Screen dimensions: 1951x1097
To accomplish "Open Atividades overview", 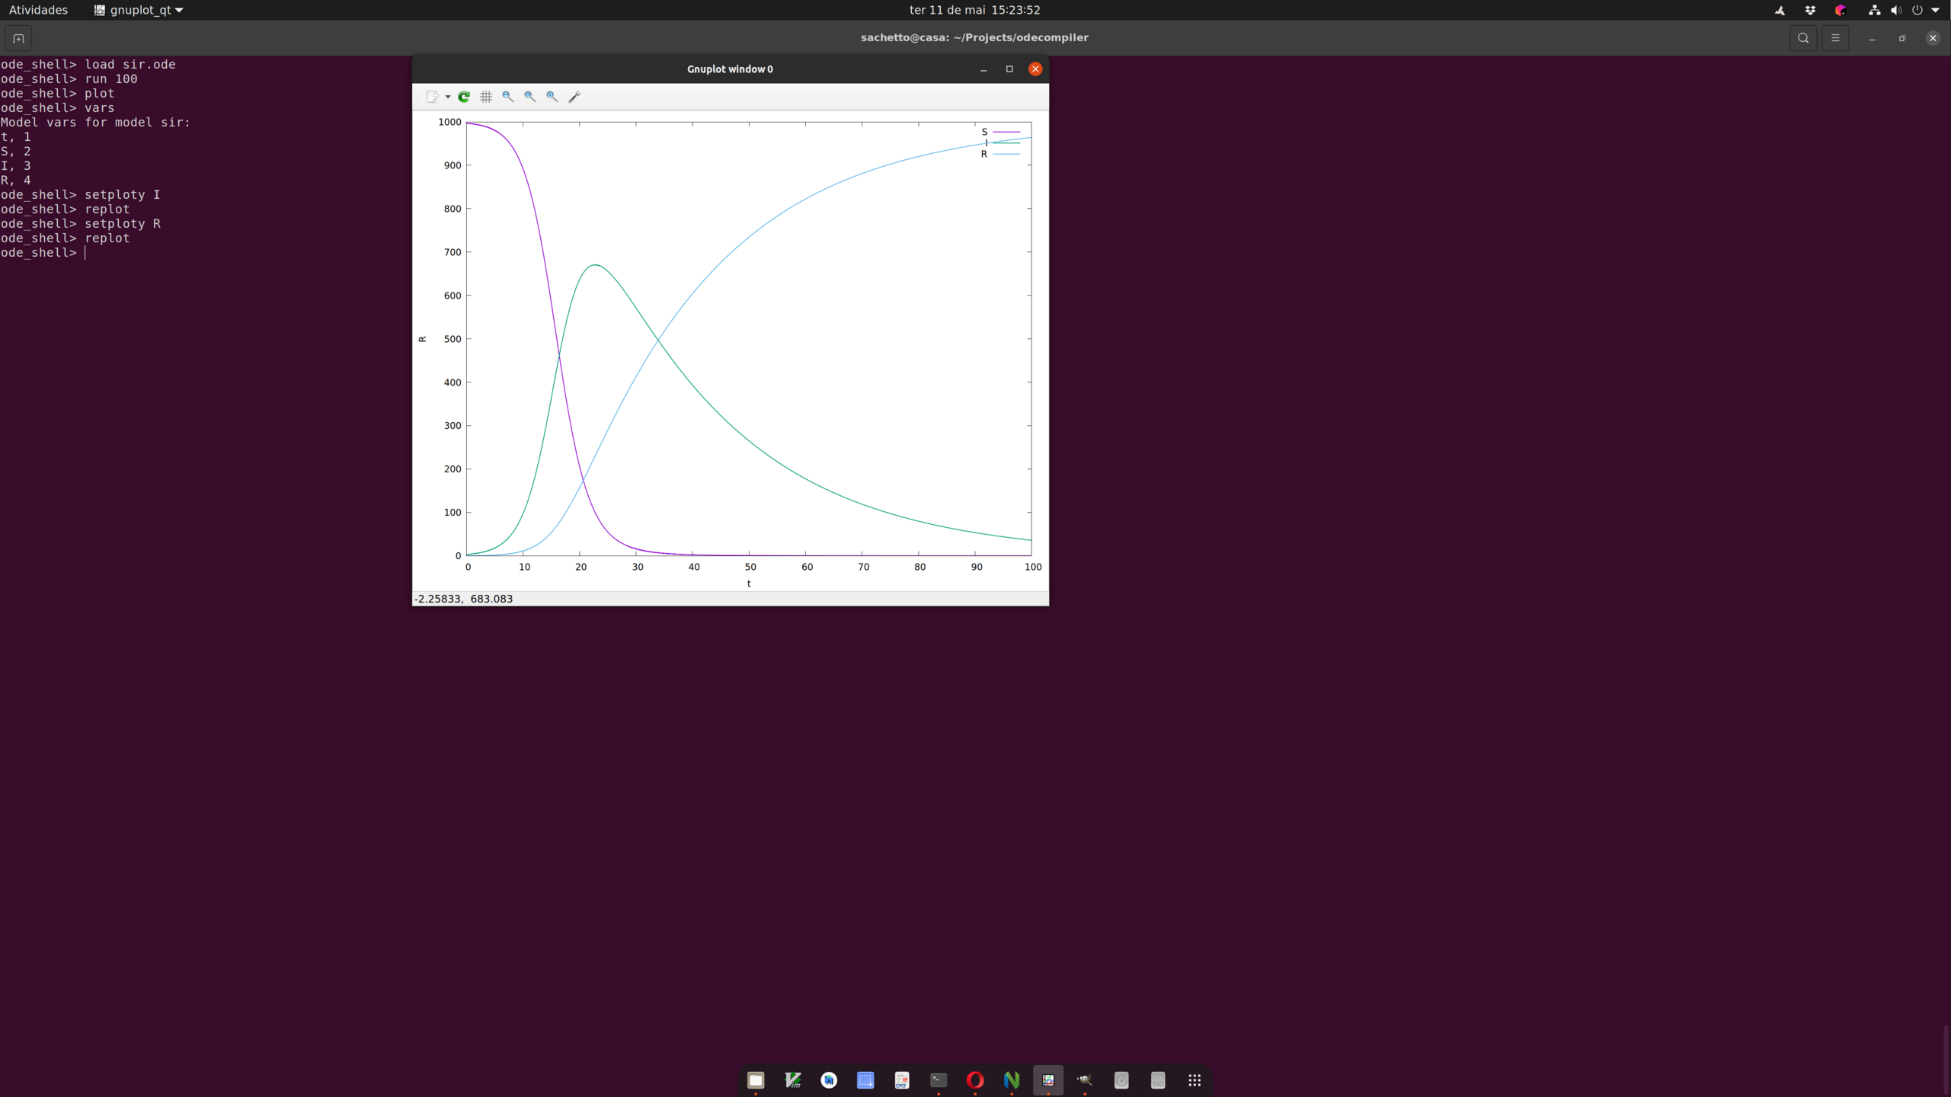I will (38, 10).
